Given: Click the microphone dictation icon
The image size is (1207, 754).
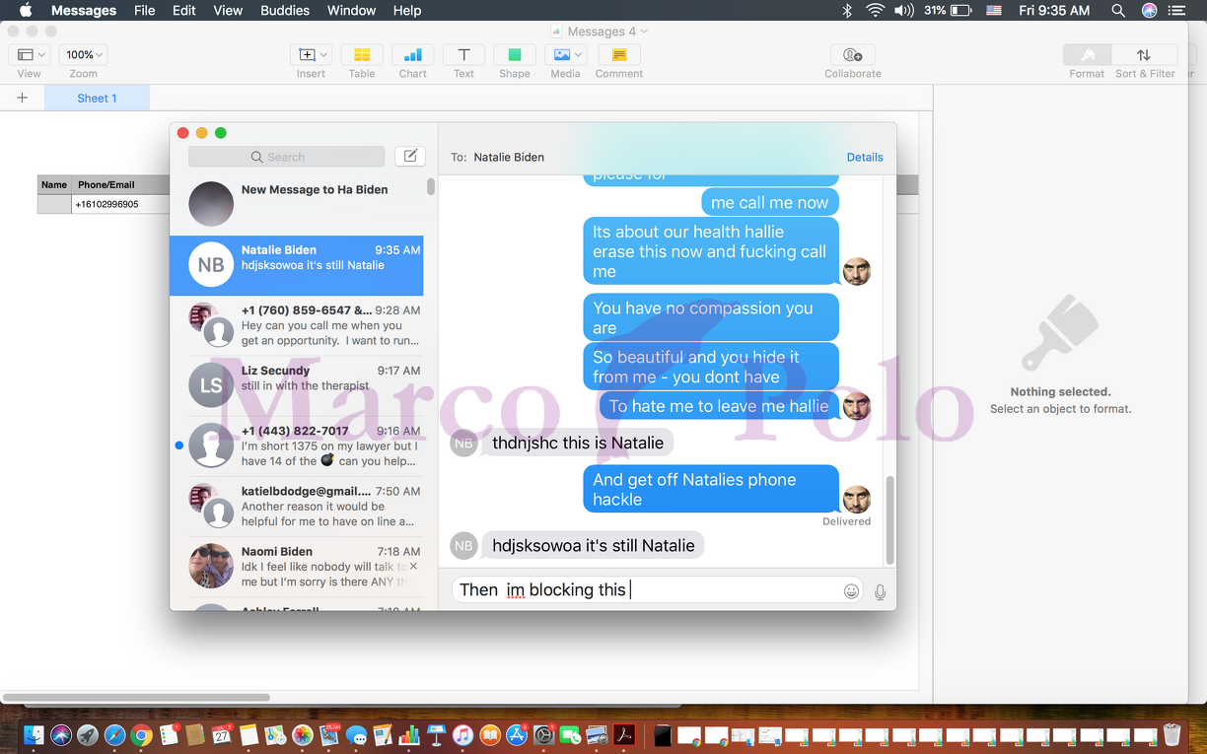Looking at the screenshot, I should (x=880, y=591).
